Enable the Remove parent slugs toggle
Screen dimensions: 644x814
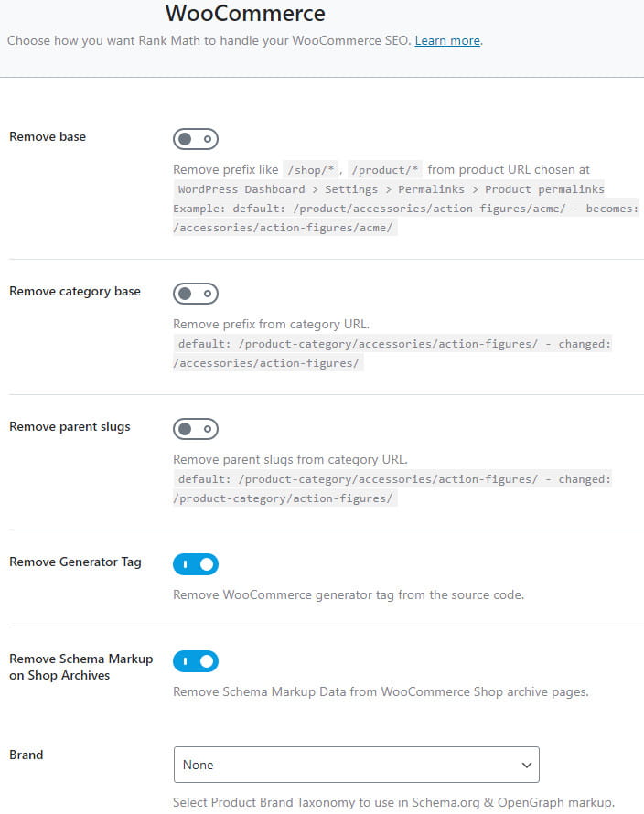pos(196,429)
